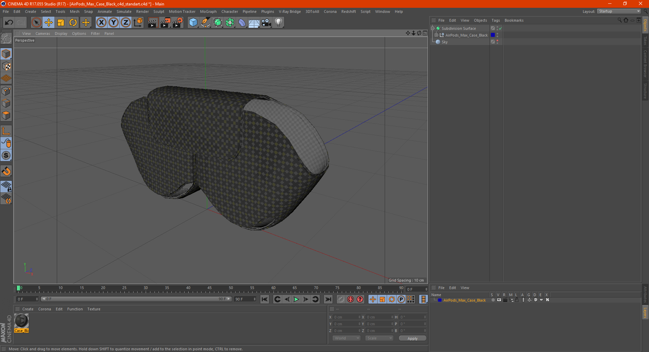The image size is (649, 352).
Task: Add a Floor environment object
Action: point(254,23)
